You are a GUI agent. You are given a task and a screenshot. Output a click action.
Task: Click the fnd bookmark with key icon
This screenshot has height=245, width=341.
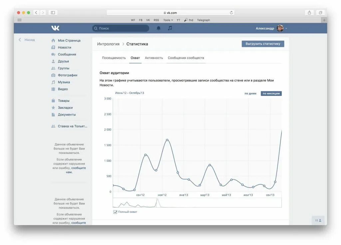(x=188, y=20)
